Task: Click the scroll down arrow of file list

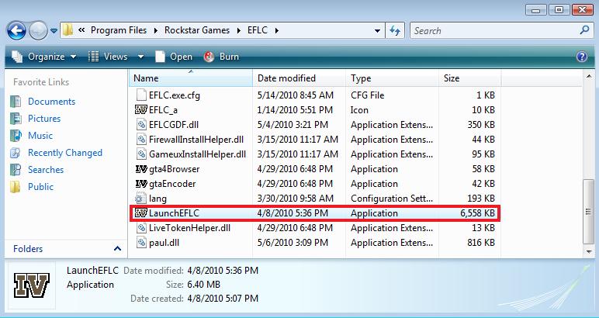Action: (x=589, y=251)
